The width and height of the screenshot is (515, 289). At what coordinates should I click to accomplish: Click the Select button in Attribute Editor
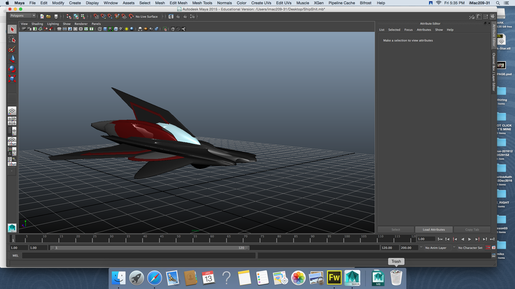pyautogui.click(x=396, y=229)
